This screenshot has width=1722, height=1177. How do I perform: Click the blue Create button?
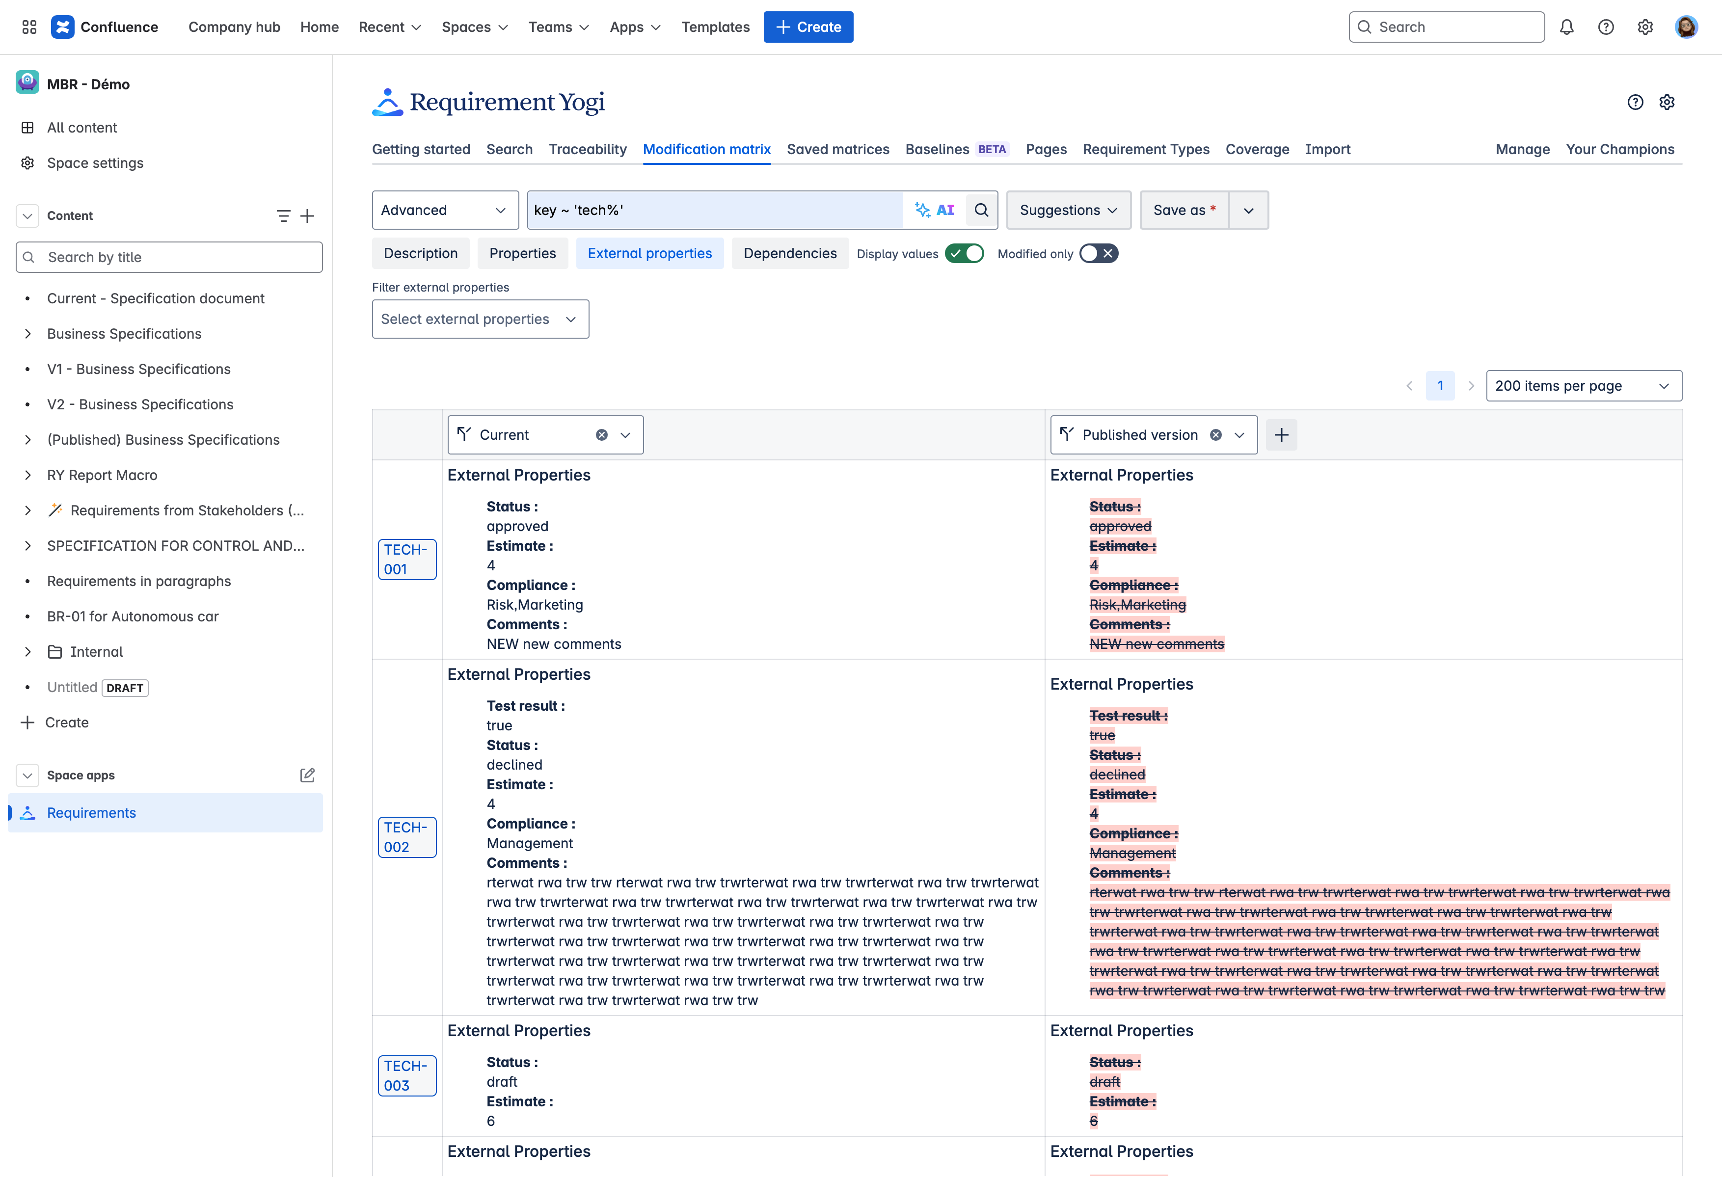(807, 27)
